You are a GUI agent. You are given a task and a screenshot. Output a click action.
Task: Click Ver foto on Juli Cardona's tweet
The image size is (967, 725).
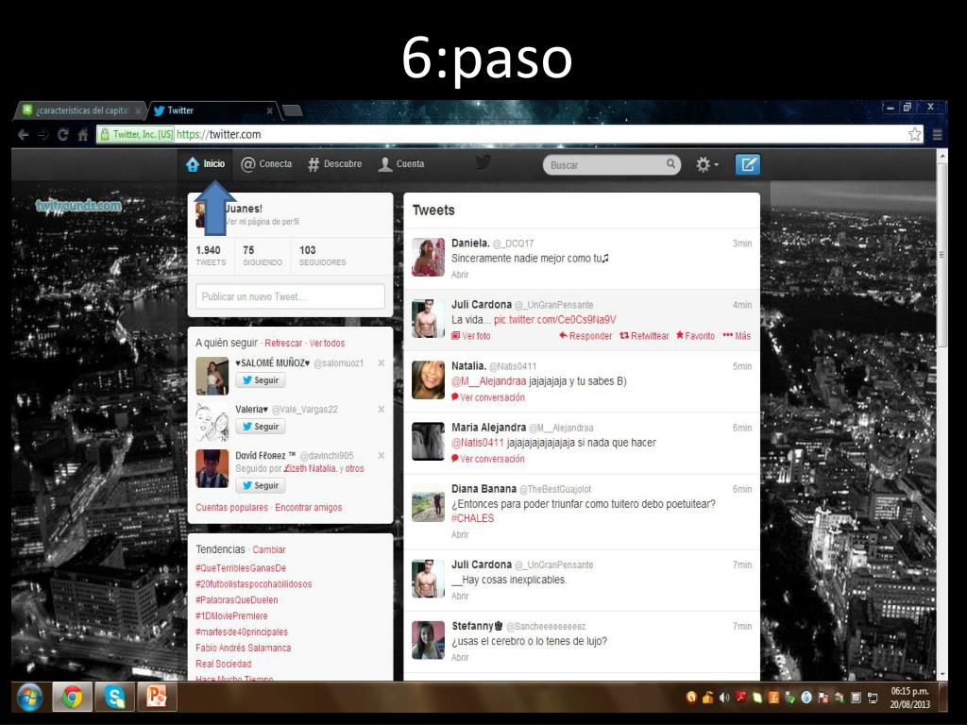click(471, 336)
